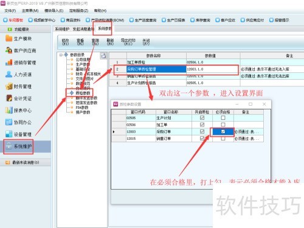The width and height of the screenshot is (304, 228).
Task: Click the 最新未读消息 mail icon
Action: pos(8,162)
